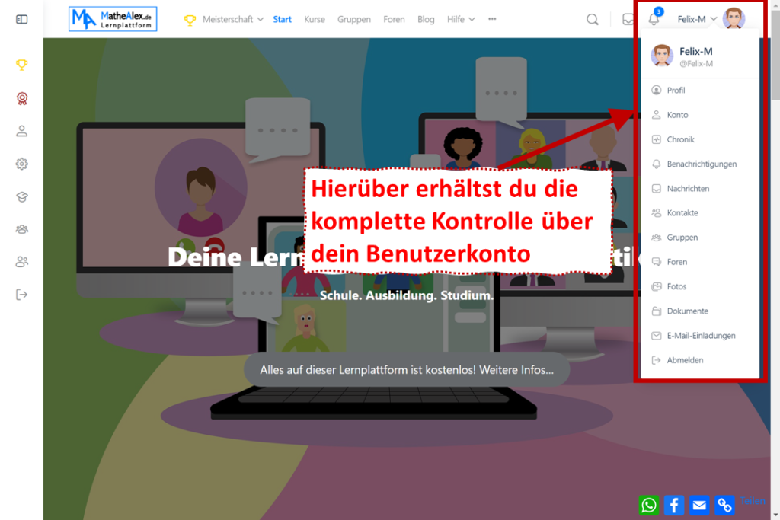
Task: Click the graduation cap sidebar icon
Action: (x=21, y=196)
